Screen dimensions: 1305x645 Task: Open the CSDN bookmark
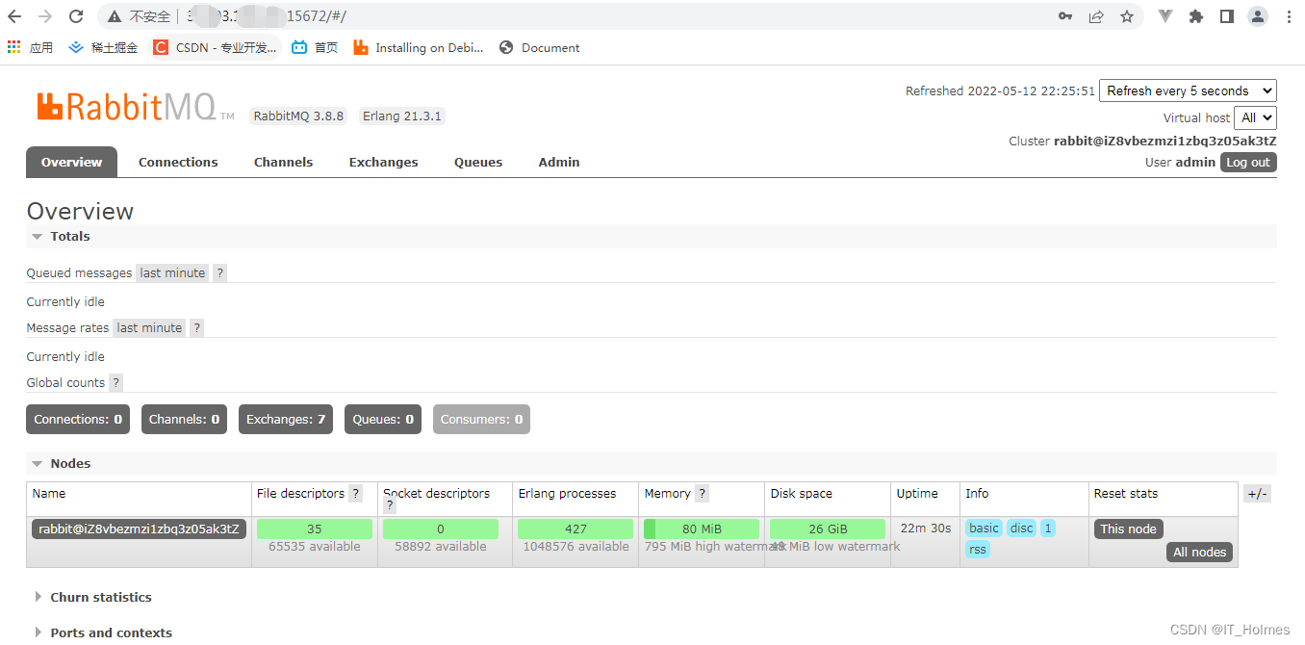click(x=216, y=47)
